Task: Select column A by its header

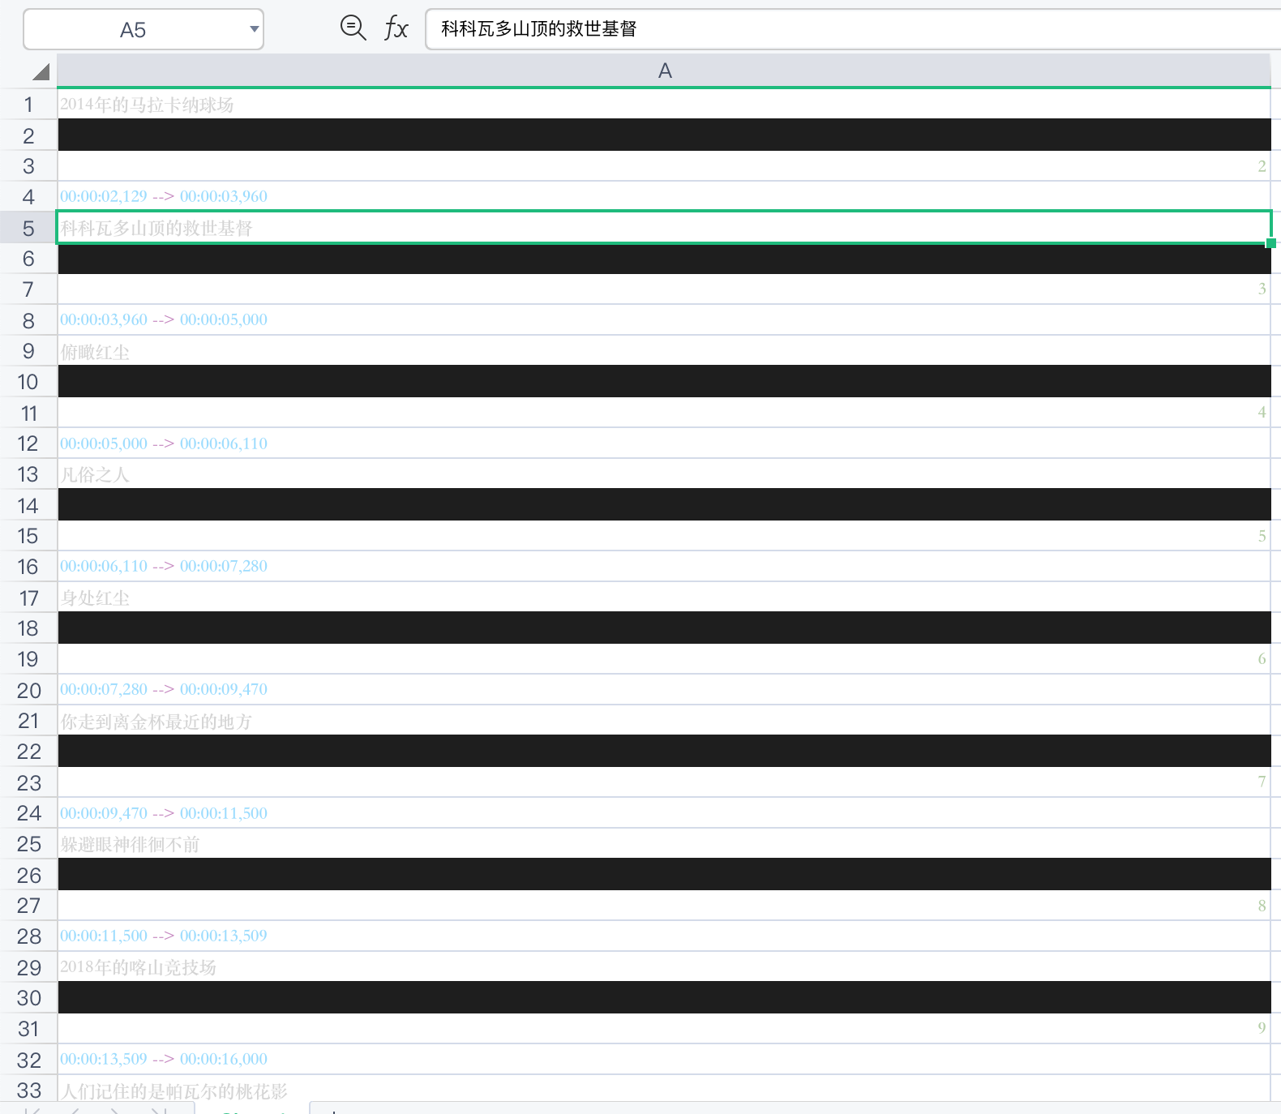Action: 664,71
